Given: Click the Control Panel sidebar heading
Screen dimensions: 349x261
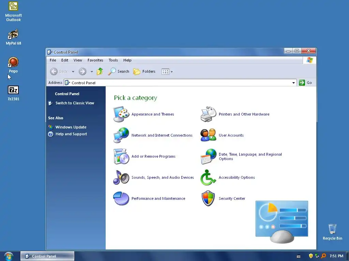Looking at the screenshot, I should (67, 94).
